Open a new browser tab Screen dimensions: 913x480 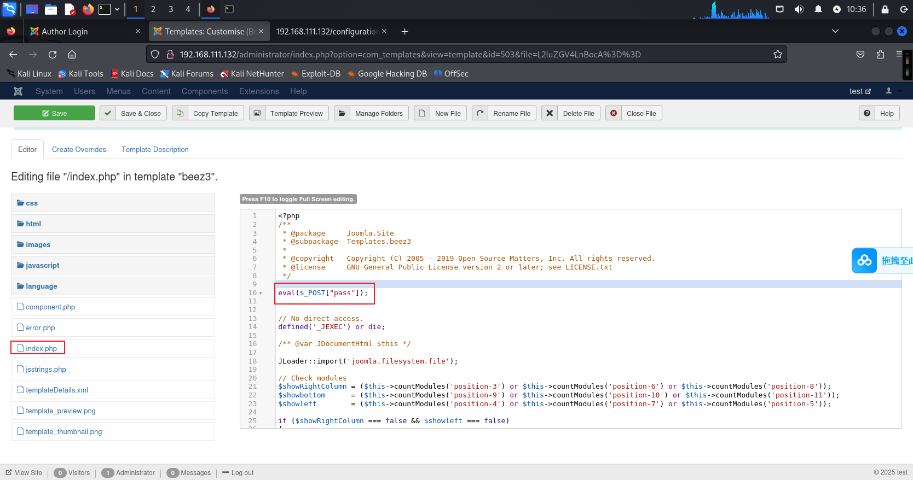point(405,32)
